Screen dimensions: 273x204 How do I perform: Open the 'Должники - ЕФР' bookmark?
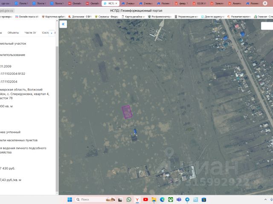click(x=80, y=17)
